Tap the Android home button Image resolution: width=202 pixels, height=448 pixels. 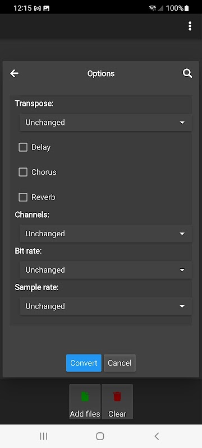pos(100,436)
